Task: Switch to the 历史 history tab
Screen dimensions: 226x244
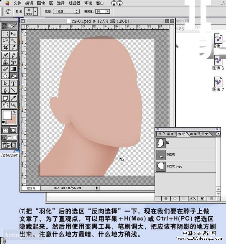Action: coord(205,134)
